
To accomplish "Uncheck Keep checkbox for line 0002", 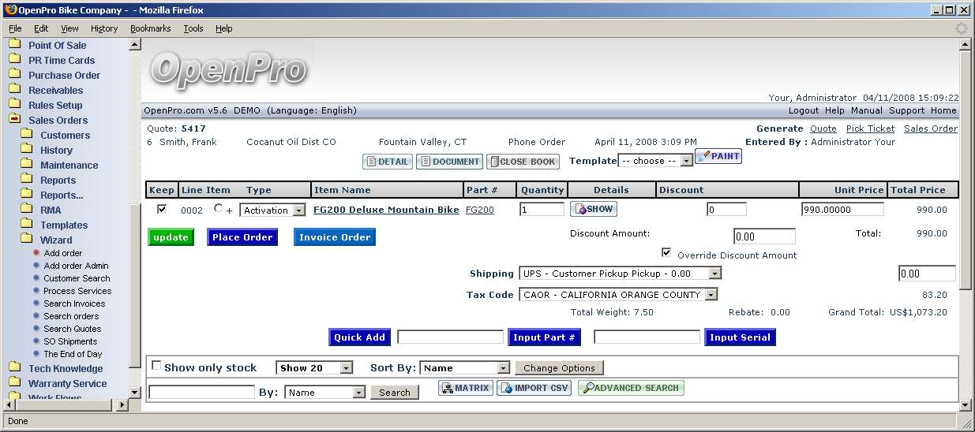I will click(162, 210).
